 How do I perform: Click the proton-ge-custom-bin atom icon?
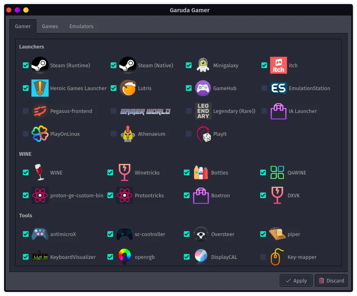pyautogui.click(x=40, y=195)
